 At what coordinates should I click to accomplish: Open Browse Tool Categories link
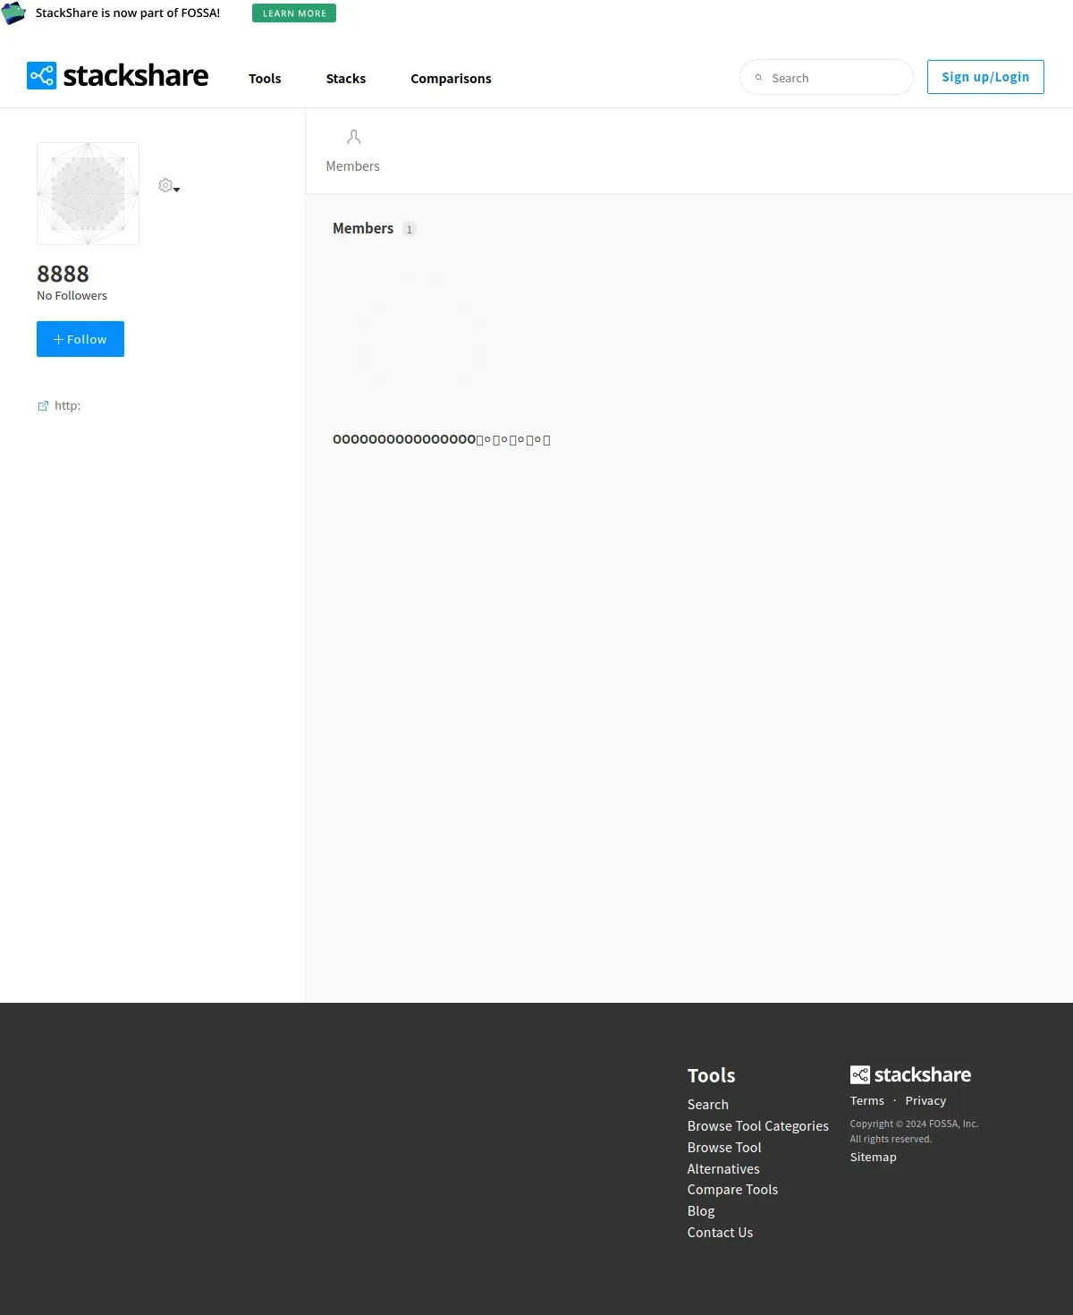[758, 1126]
